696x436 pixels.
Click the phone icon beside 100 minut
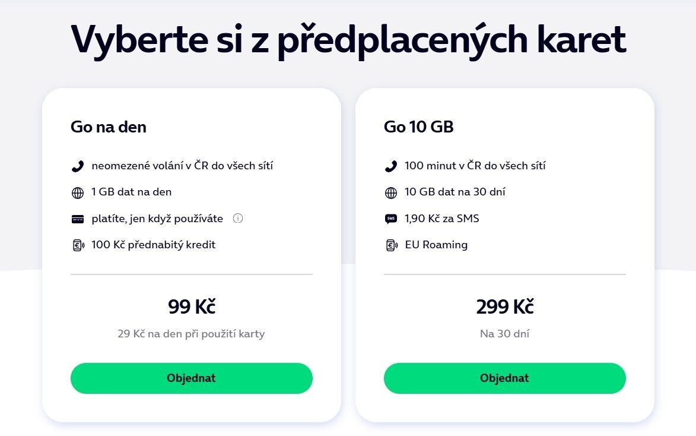(x=391, y=166)
